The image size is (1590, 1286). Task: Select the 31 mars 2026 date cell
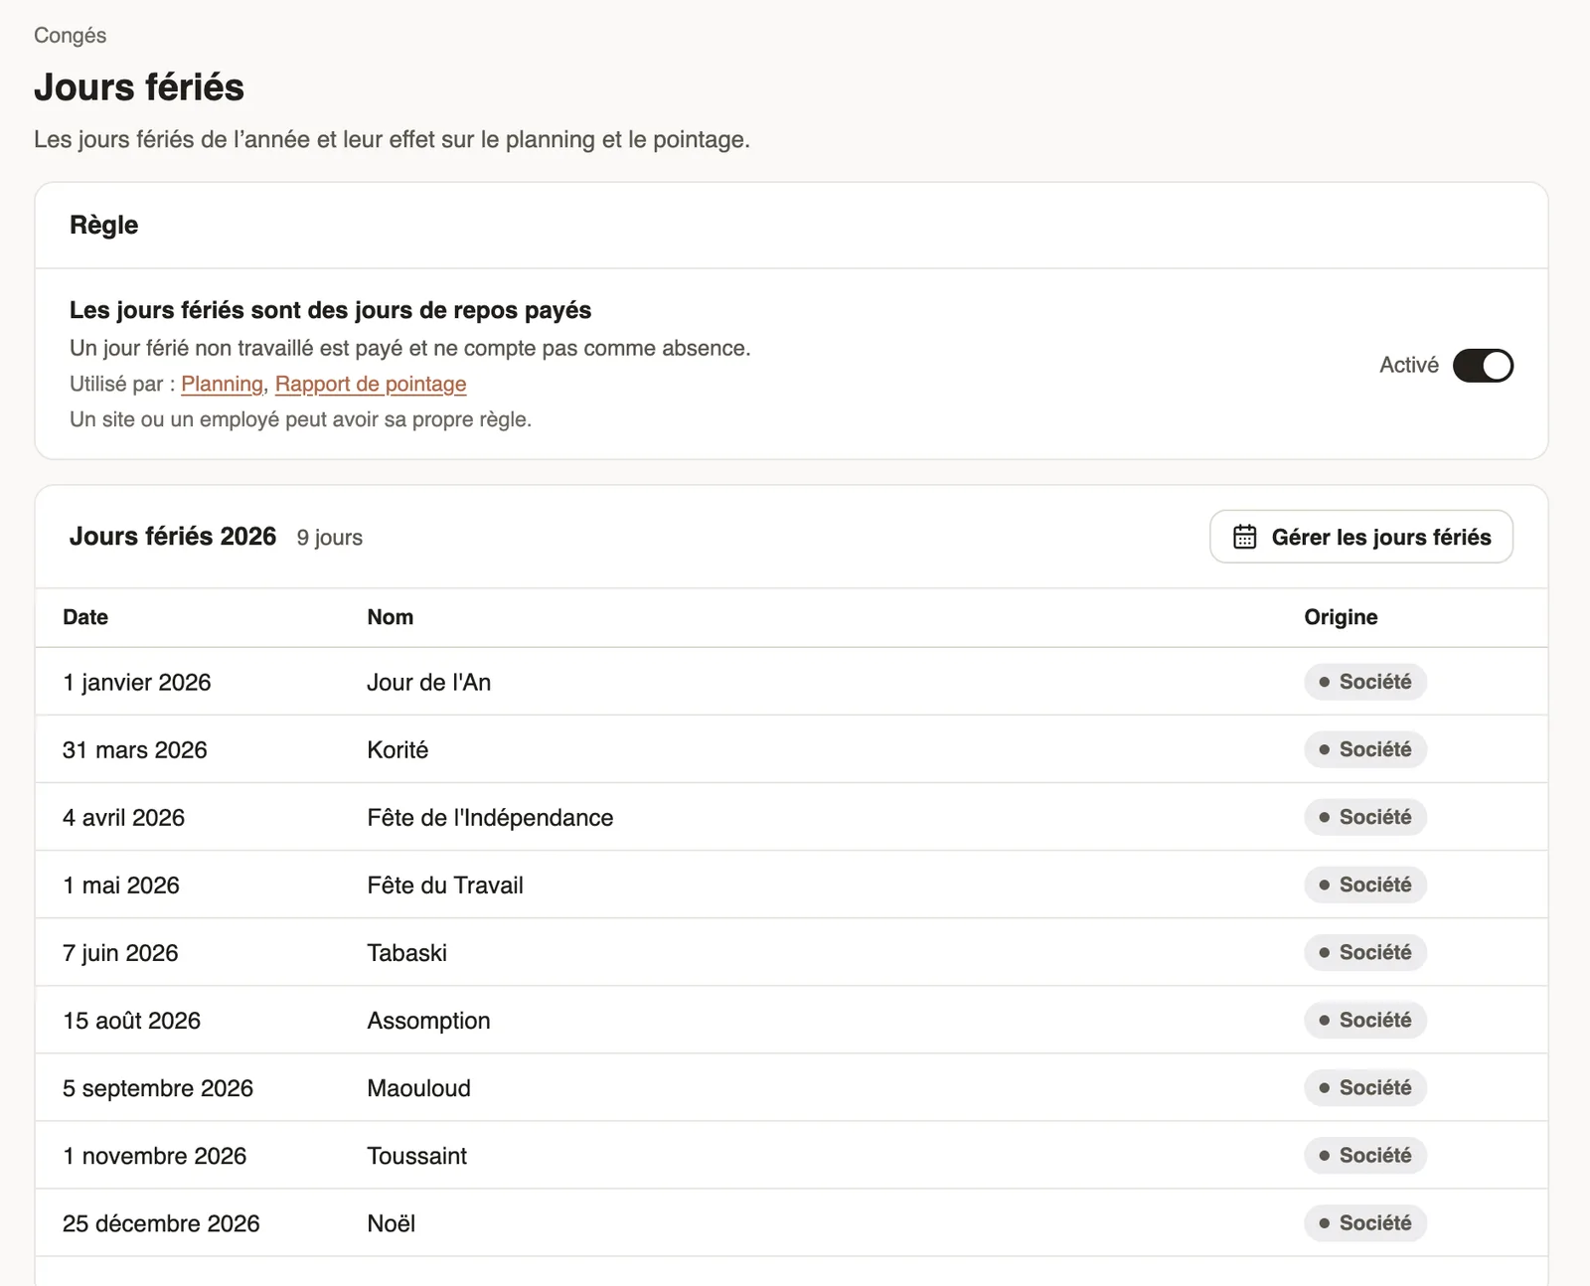(x=135, y=749)
